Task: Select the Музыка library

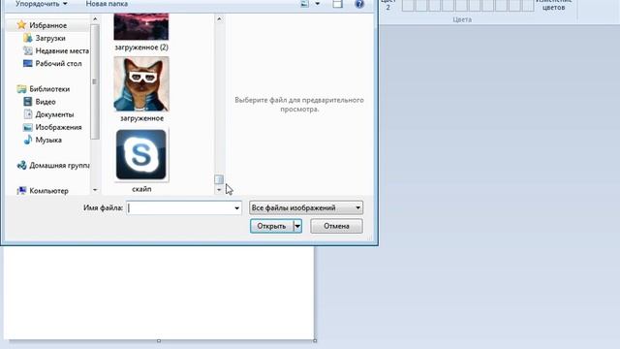Action: (43, 140)
